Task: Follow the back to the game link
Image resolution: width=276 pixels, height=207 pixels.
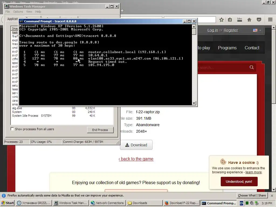Action: coord(136,159)
